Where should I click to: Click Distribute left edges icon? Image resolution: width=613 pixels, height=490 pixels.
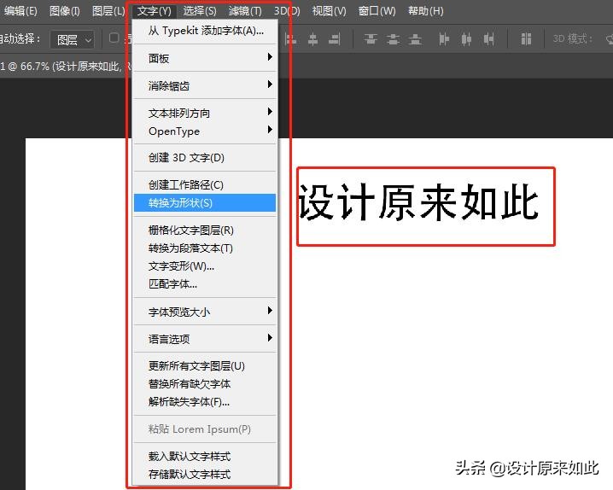pos(444,39)
